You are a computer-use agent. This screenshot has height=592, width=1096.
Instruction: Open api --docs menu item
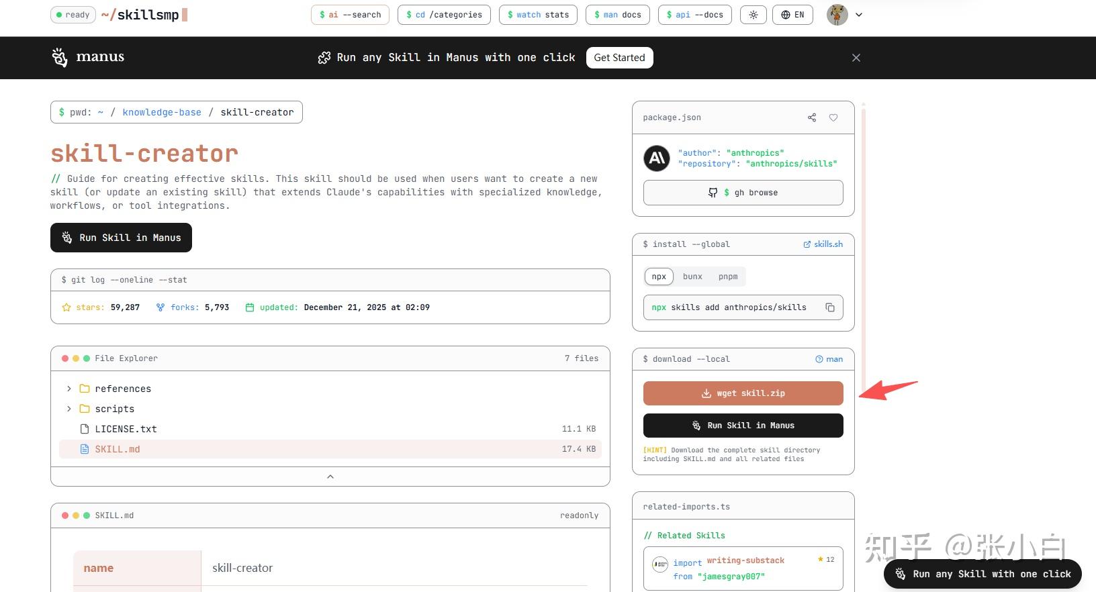coord(694,15)
